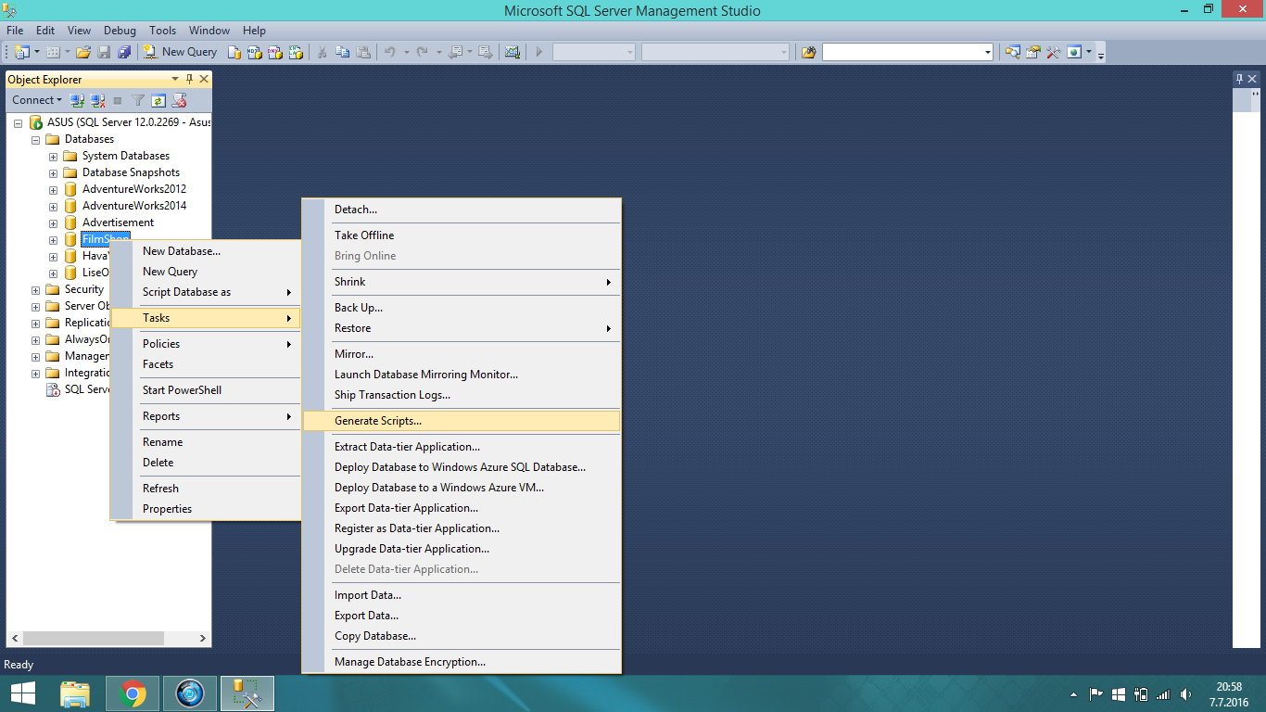Choose Detach... in the Tasks submenu
The width and height of the screenshot is (1266, 712).
462,210
